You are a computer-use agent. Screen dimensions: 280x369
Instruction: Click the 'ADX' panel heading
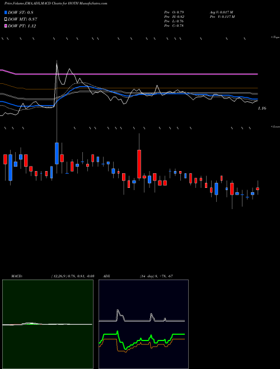(107, 276)
